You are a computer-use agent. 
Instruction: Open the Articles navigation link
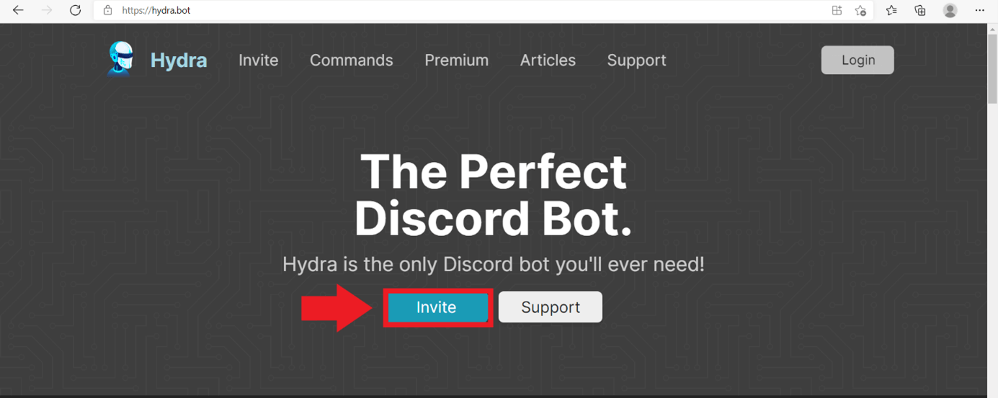pyautogui.click(x=548, y=60)
